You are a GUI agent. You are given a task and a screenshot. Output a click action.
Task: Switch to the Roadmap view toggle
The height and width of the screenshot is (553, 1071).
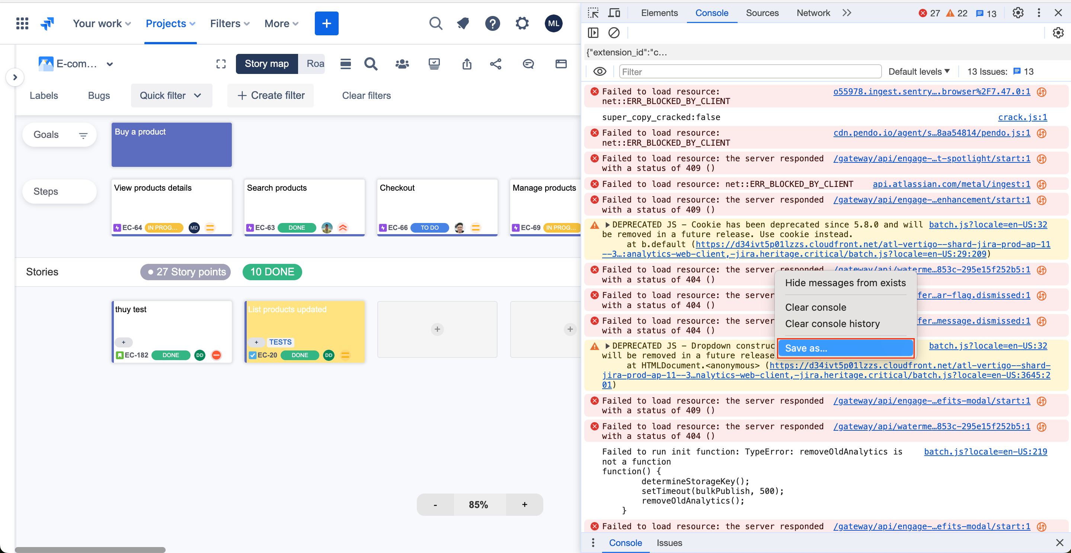click(315, 64)
